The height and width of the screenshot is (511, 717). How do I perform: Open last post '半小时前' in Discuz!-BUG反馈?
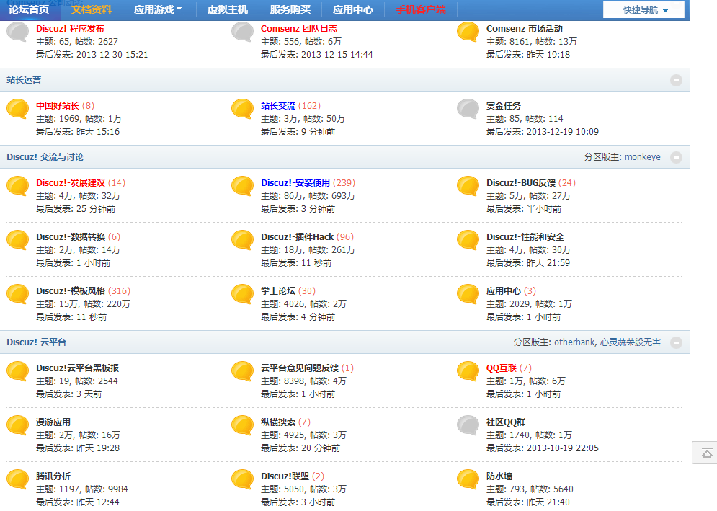(543, 209)
